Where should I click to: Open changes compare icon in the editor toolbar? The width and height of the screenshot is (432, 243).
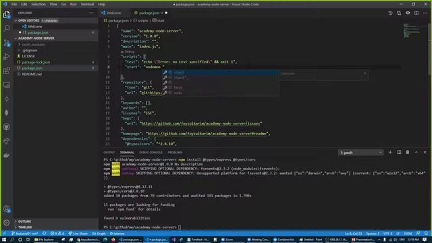point(399,13)
